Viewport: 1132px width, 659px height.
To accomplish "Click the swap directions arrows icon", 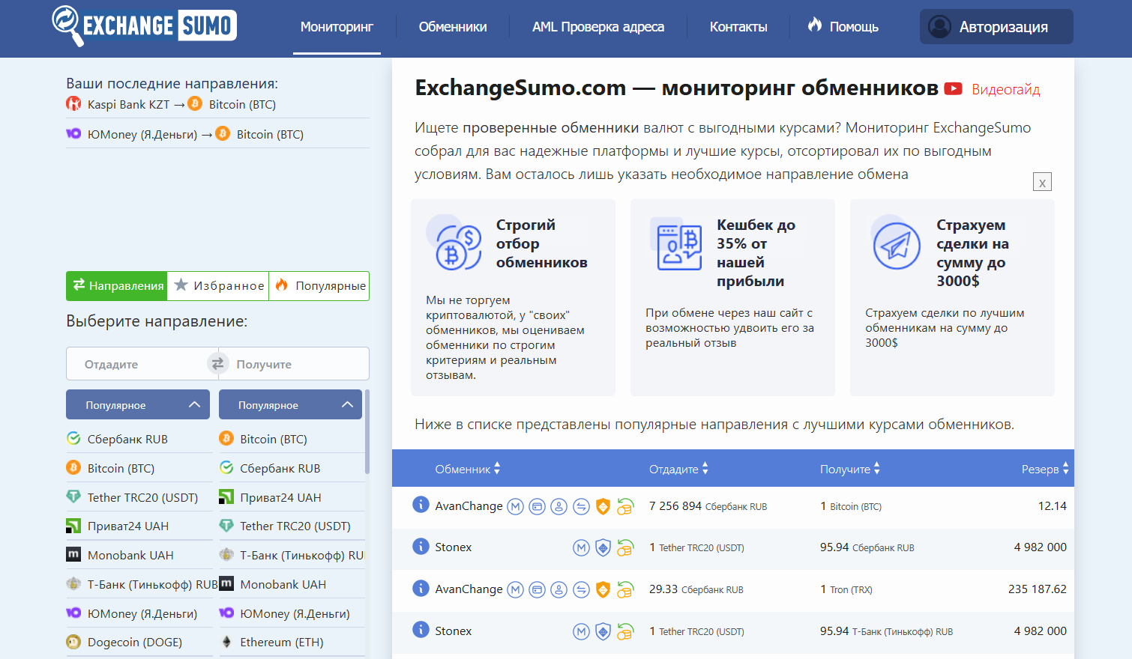I will [217, 364].
